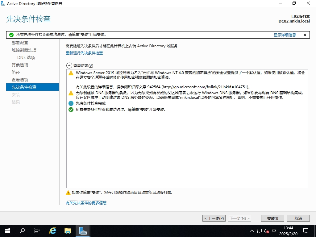Click 显示详细信息 in the notification bar
This screenshot has width=316, height=237.
[x=285, y=35]
